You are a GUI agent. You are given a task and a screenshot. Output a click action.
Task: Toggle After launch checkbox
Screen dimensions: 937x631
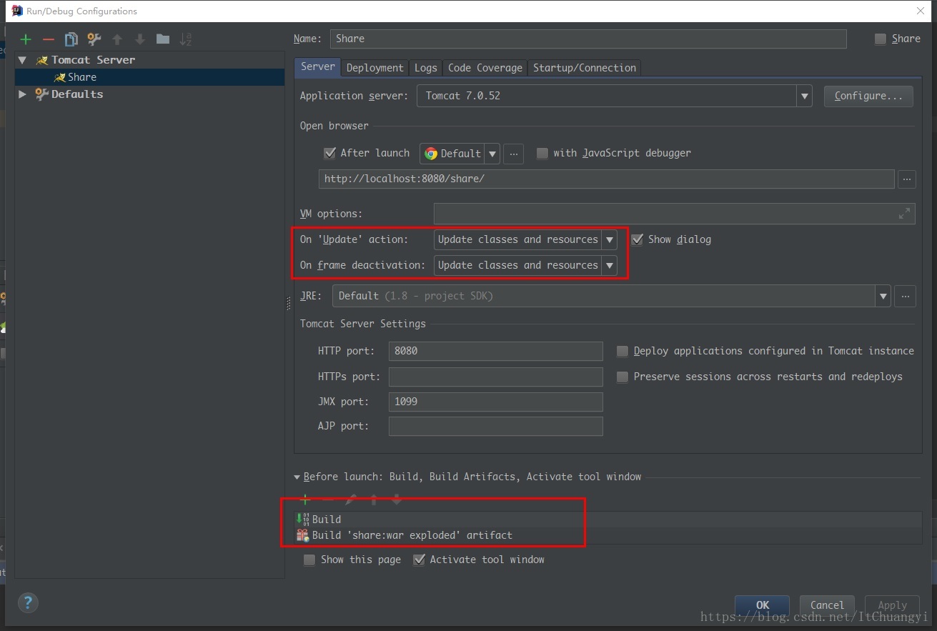[329, 153]
